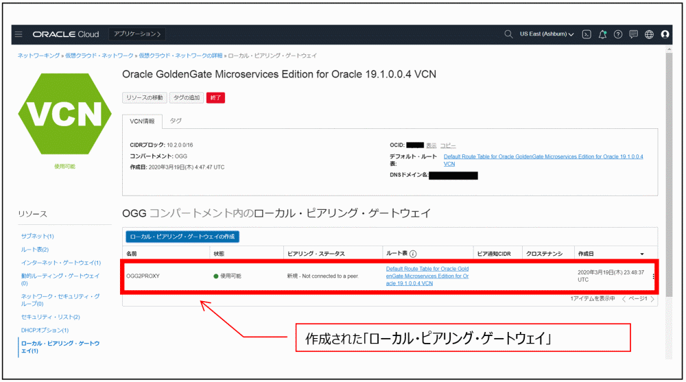Go to the previous page arrow
The width and height of the screenshot is (686, 382).
coord(624,299)
